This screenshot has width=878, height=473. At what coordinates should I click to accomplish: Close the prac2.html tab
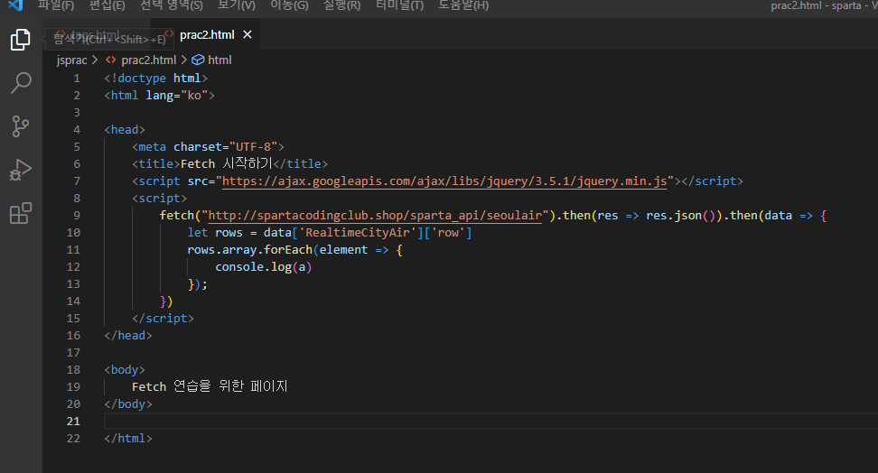[x=248, y=34]
